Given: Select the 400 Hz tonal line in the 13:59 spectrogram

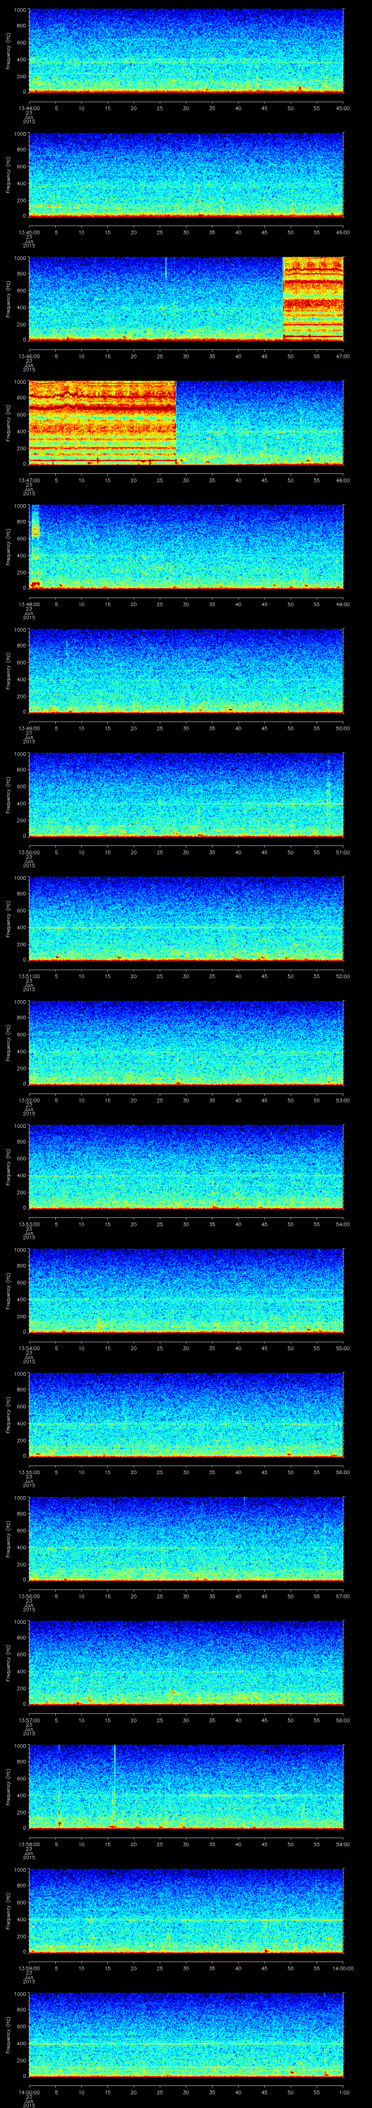Looking at the screenshot, I should [186, 1920].
